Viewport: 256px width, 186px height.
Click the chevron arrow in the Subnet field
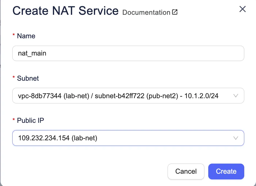[236, 96]
